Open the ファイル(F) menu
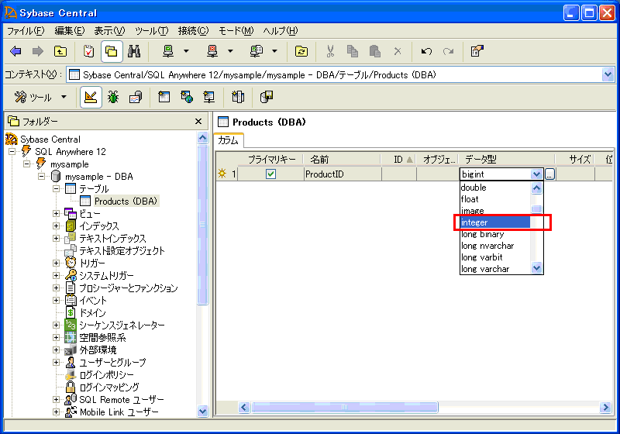Screen dimensions: 620x434 coord(26,31)
